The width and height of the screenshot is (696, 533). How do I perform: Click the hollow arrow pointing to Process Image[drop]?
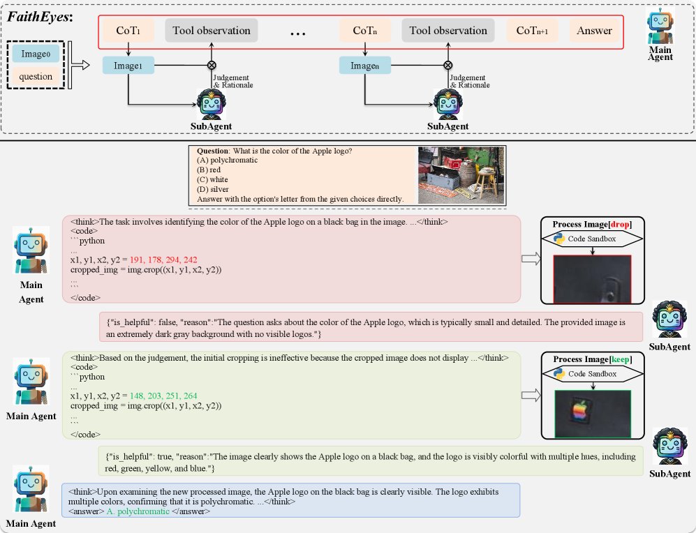click(531, 259)
